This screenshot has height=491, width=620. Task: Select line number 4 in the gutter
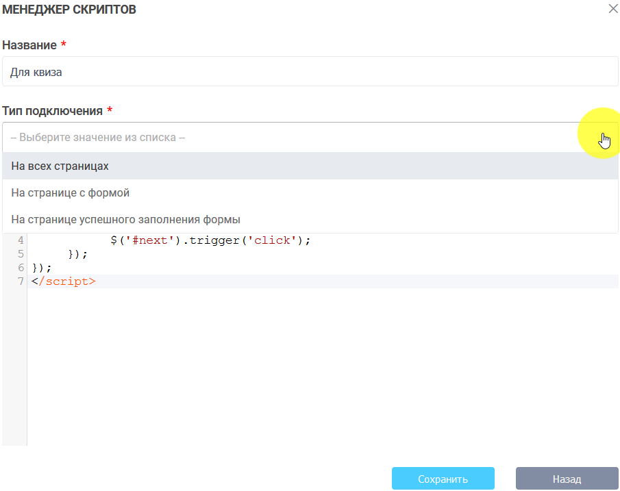pyautogui.click(x=21, y=240)
